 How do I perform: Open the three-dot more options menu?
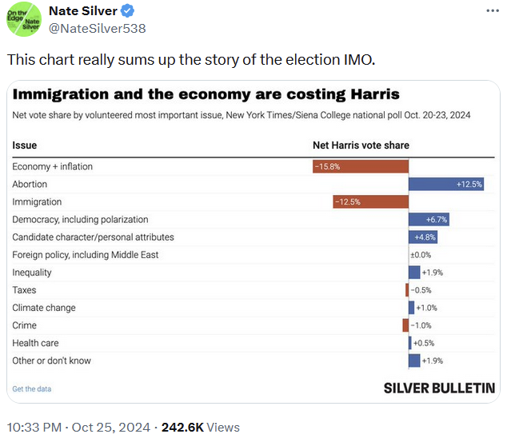tap(490, 11)
